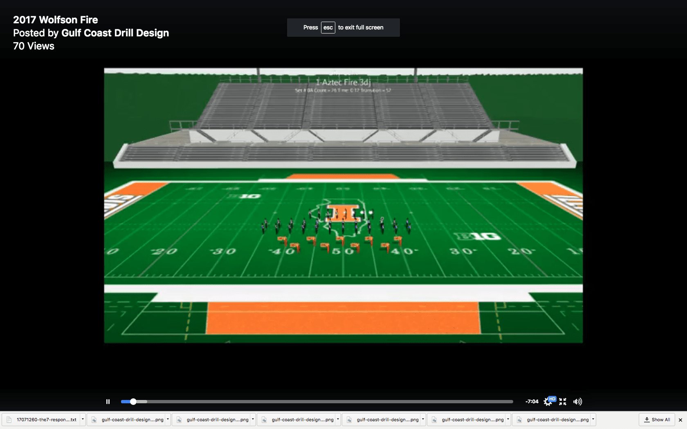Expand options menu of first png download
The image size is (687, 429).
click(168, 419)
